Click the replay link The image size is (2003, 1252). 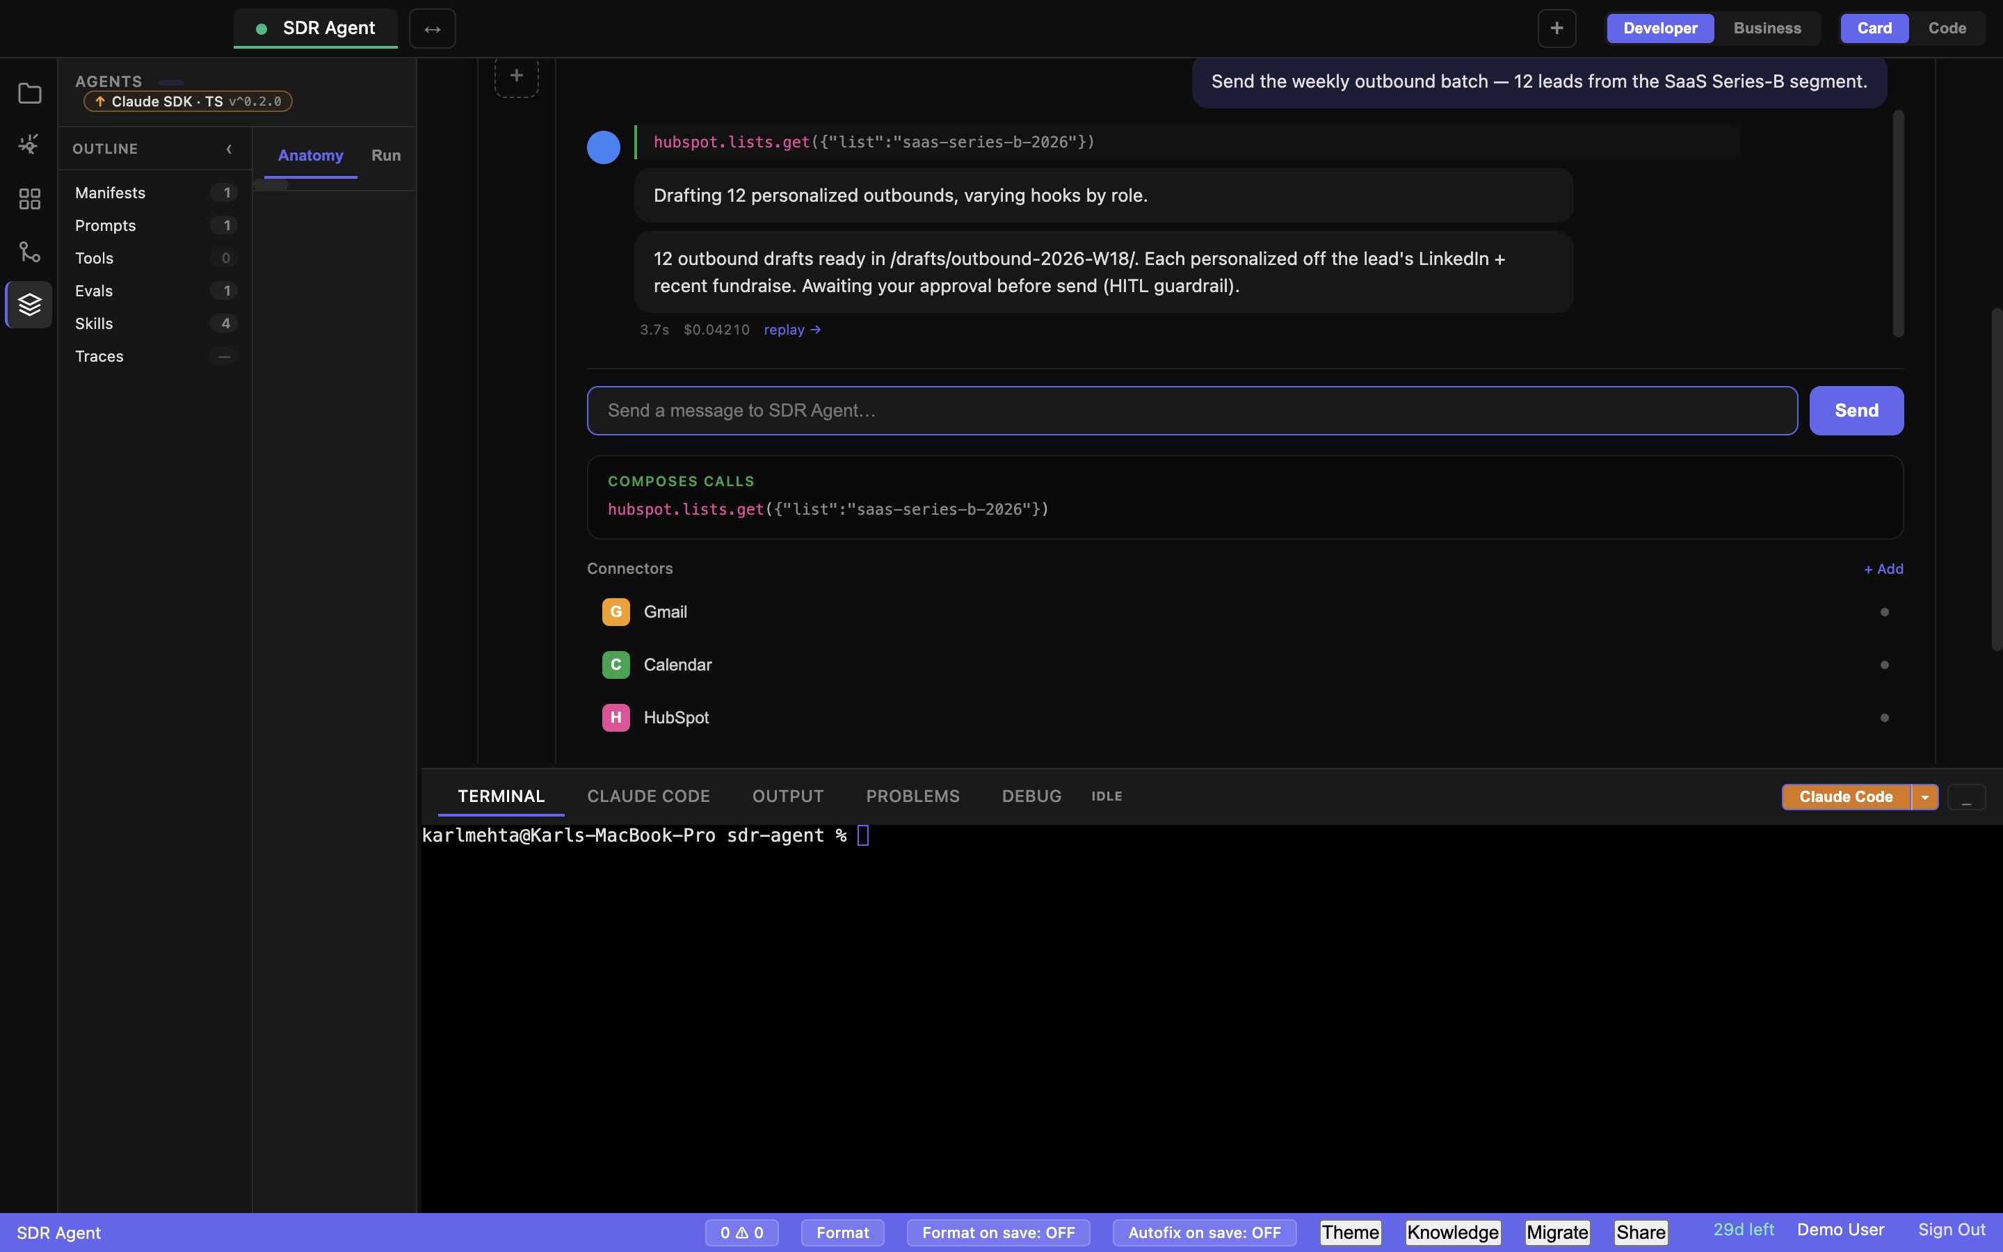792,330
